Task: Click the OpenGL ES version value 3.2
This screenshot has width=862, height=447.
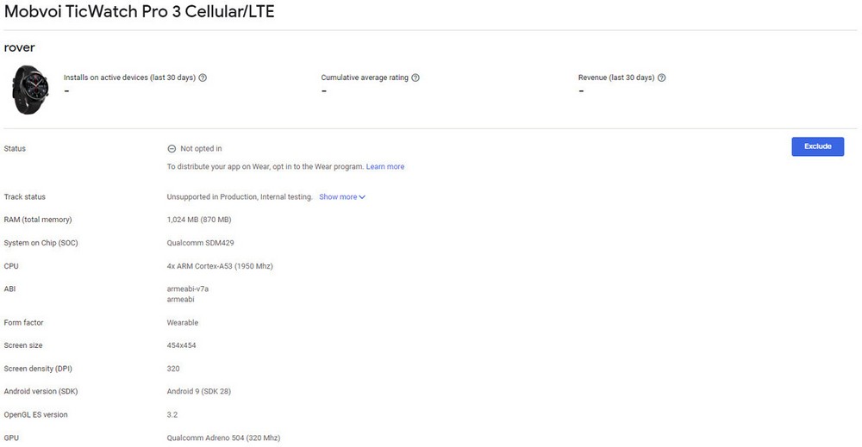Action: [x=172, y=414]
